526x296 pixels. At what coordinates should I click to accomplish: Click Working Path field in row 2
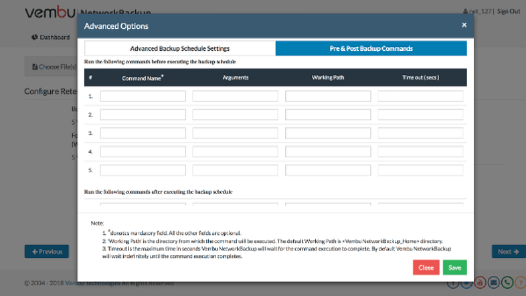(328, 115)
